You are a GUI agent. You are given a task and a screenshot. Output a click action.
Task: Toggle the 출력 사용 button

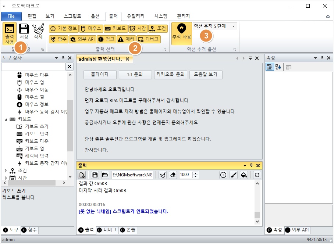10,33
